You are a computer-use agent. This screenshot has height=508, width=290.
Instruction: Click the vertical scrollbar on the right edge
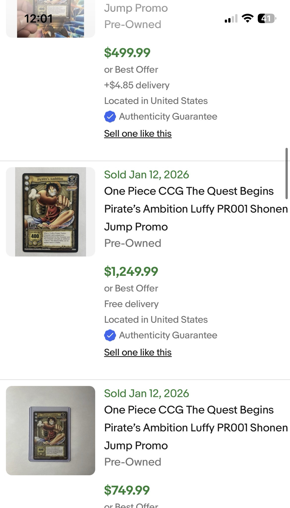(x=286, y=173)
